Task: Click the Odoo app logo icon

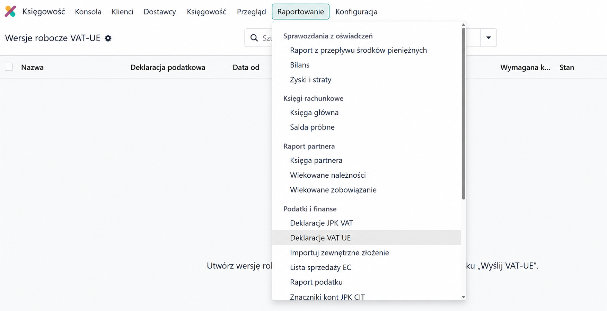Action: (x=10, y=11)
